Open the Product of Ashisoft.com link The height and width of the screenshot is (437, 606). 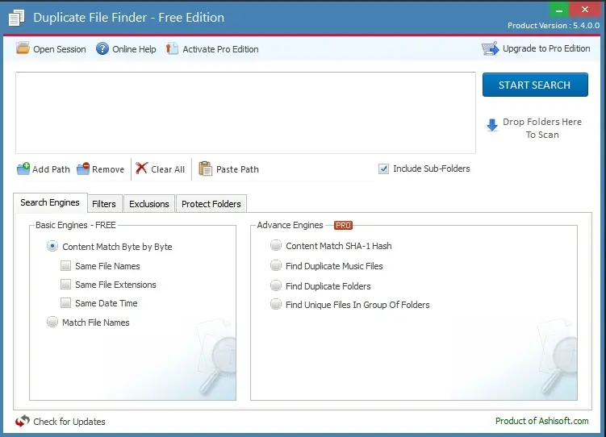point(541,421)
